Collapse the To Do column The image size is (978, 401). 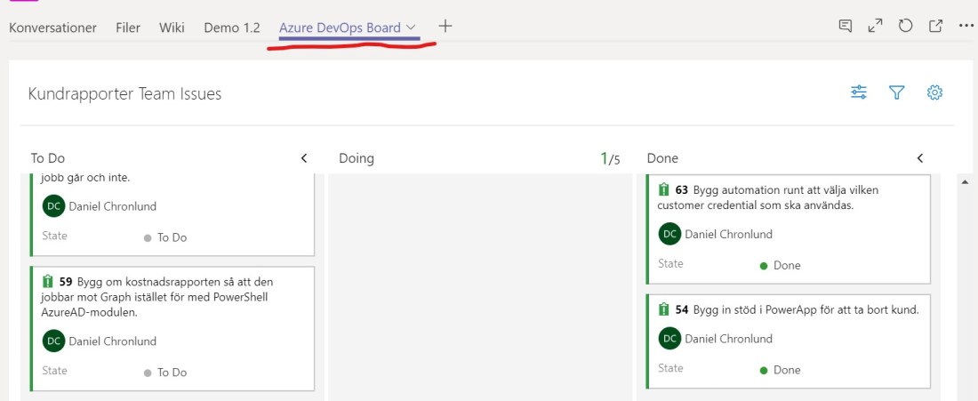[304, 158]
